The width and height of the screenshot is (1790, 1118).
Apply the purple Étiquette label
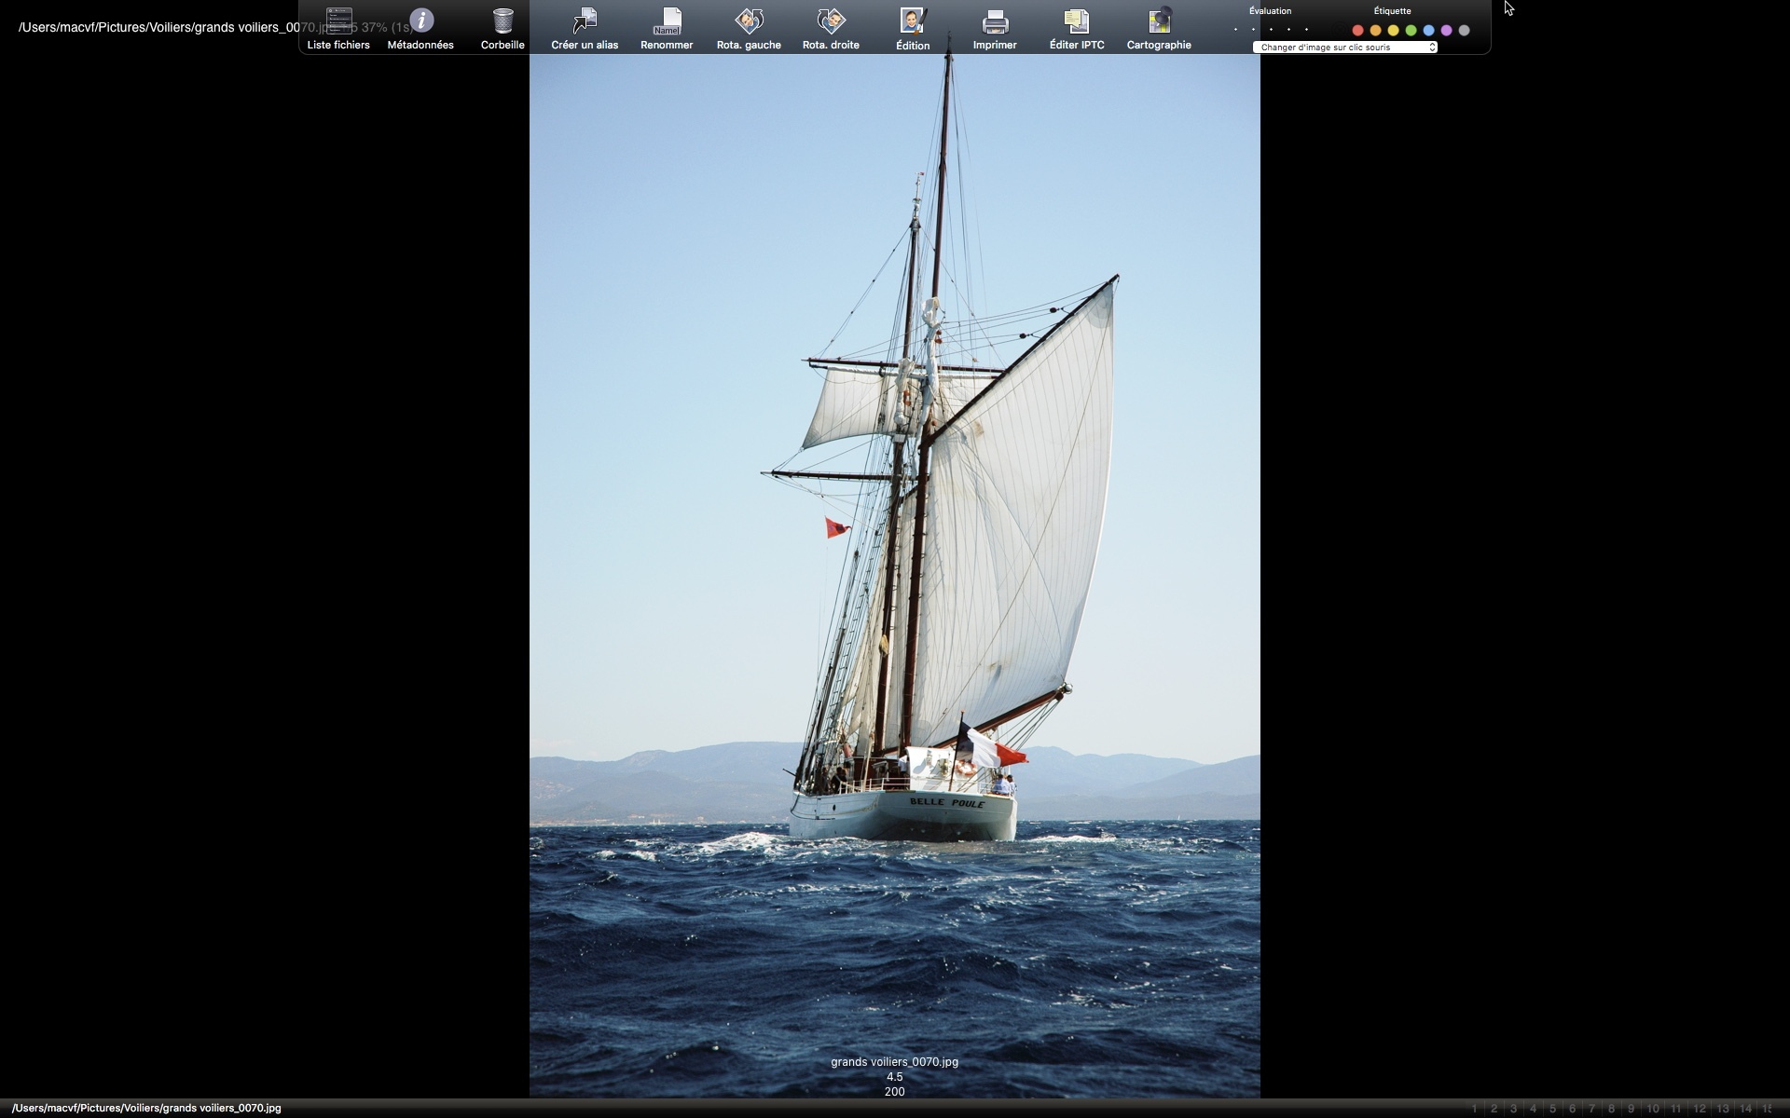tap(1446, 30)
